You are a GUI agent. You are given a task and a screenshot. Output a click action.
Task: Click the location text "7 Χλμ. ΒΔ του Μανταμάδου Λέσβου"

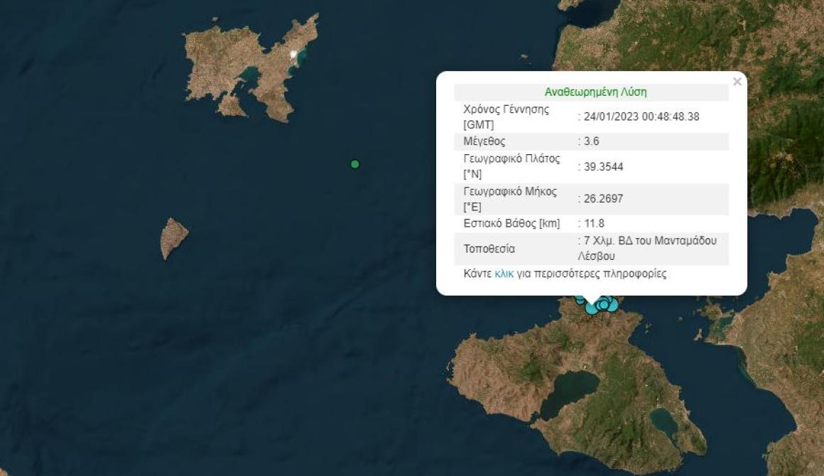pyautogui.click(x=649, y=248)
